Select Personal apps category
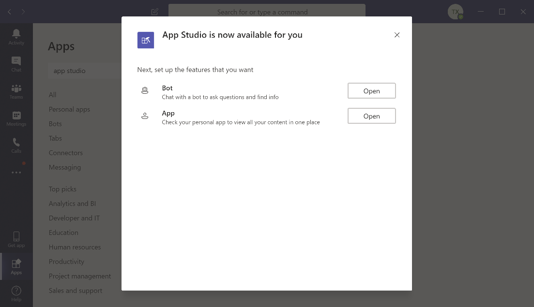Viewport: 534px width, 307px height. click(x=69, y=109)
